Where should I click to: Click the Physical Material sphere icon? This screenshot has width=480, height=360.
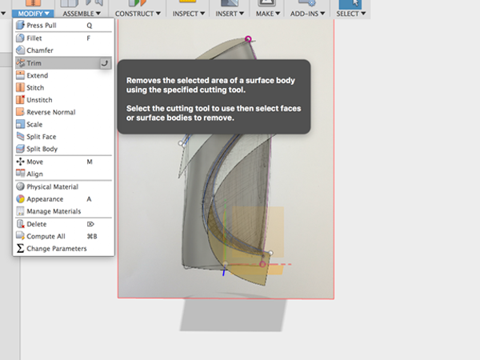(x=20, y=186)
